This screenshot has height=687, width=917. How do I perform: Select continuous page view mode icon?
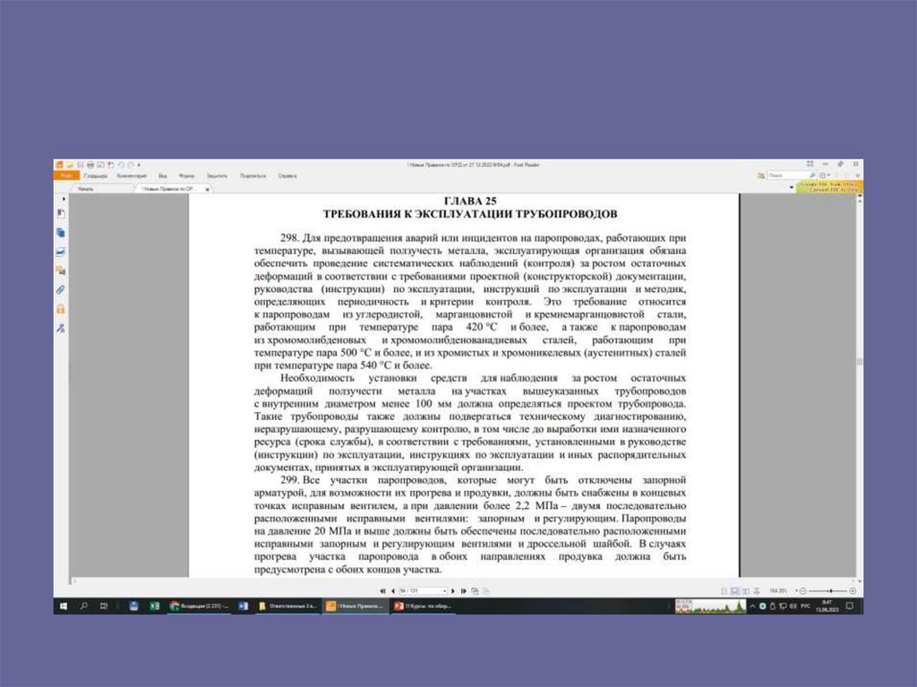click(735, 591)
